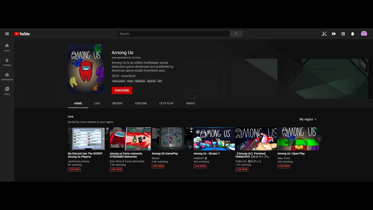Image resolution: width=373 pixels, height=210 pixels.
Task: Open Among Us | Open Play thumbnail
Action: tap(298, 139)
